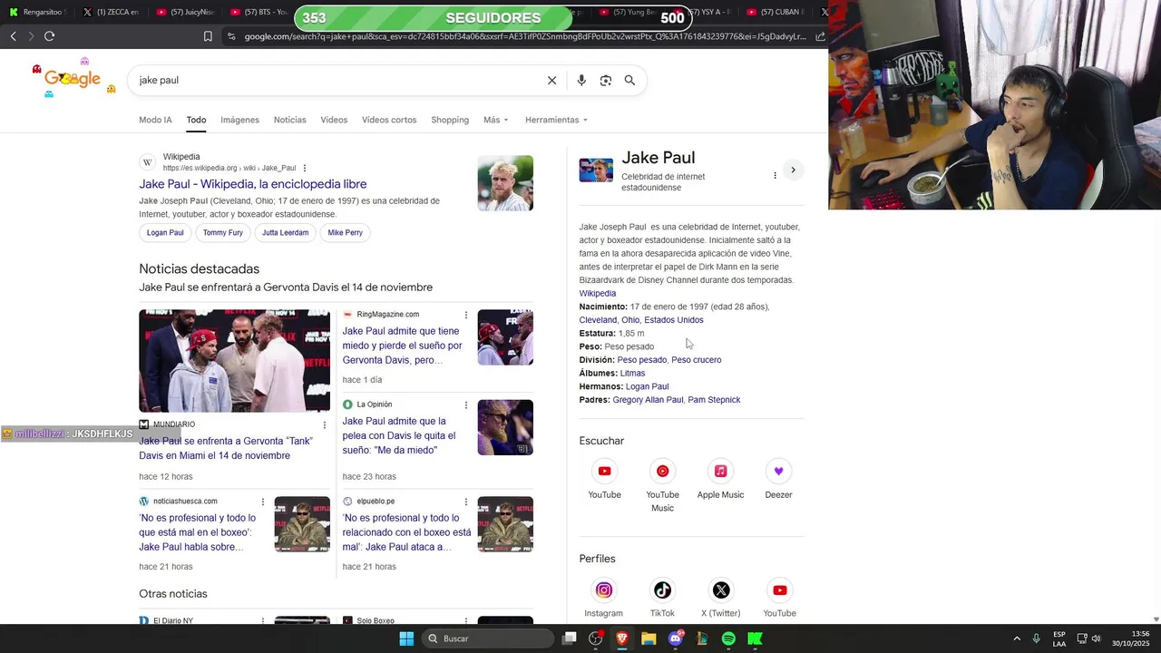Open Jake Paul Wikipedia result title
This screenshot has height=653, width=1161.
pos(253,184)
